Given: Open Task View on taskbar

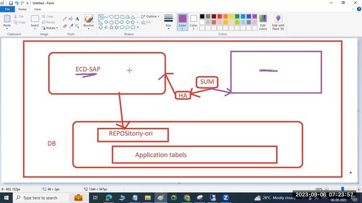Looking at the screenshot, I should [96, 198].
